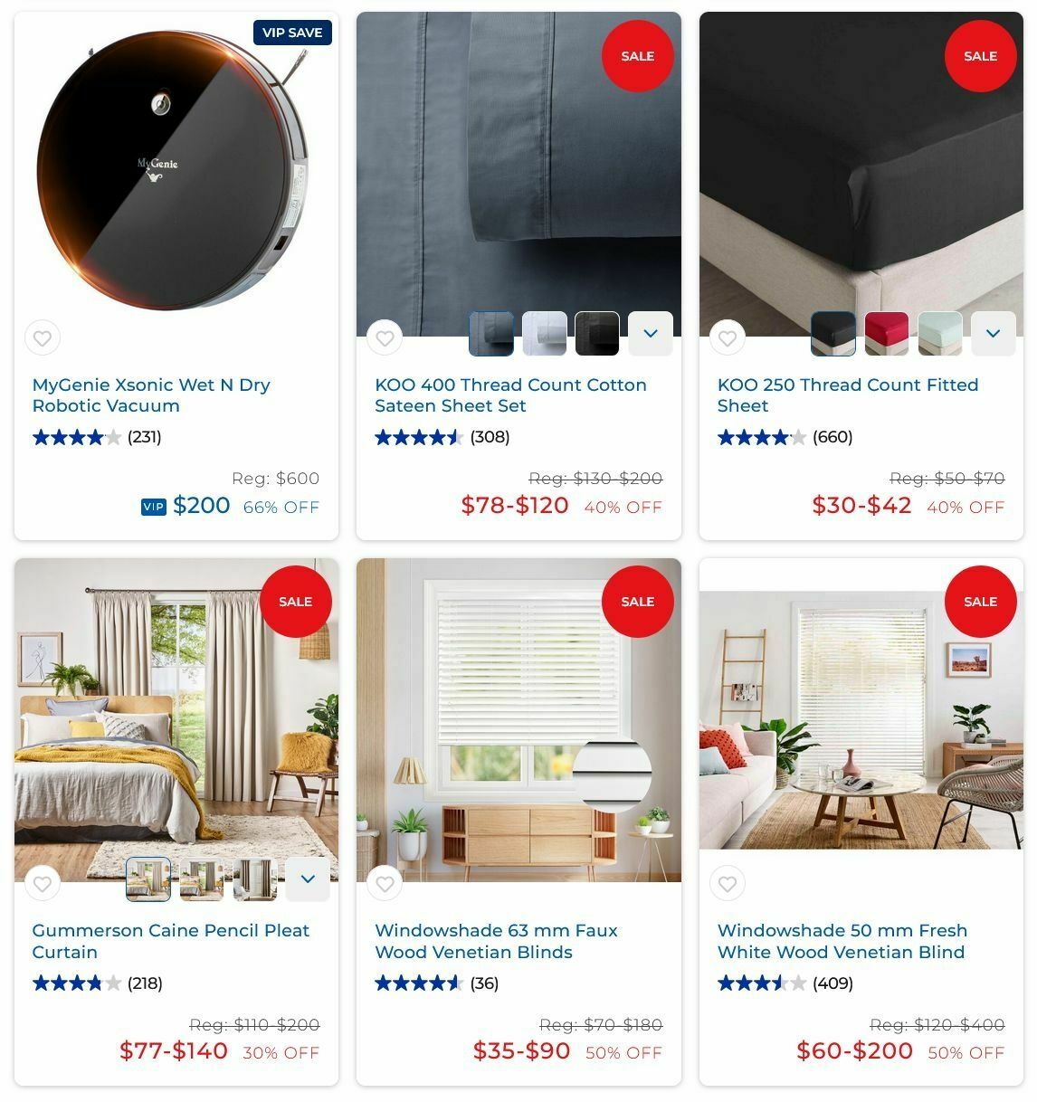The image size is (1037, 1102).
Task: Expand more colours for Sateen Sheet Set
Action: [x=651, y=334]
